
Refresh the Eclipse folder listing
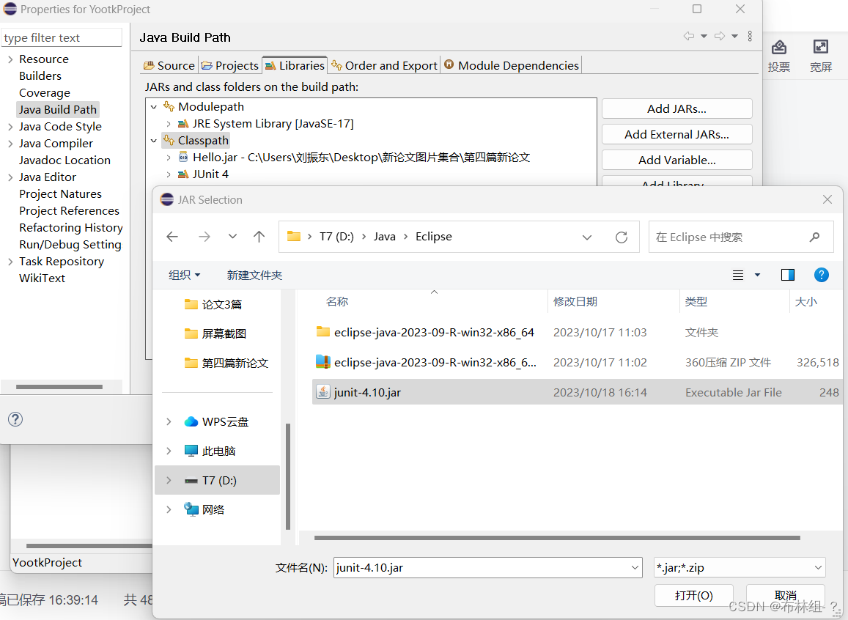click(622, 237)
